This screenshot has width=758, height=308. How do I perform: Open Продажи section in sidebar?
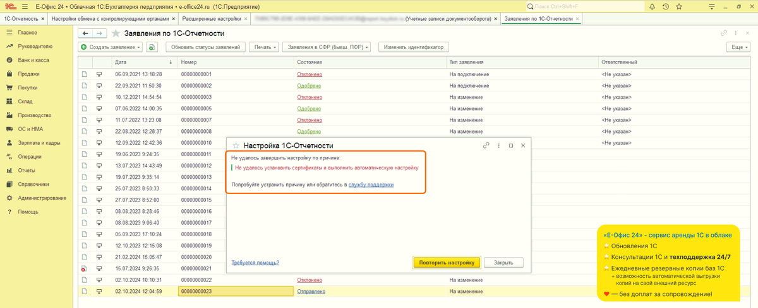(28, 74)
